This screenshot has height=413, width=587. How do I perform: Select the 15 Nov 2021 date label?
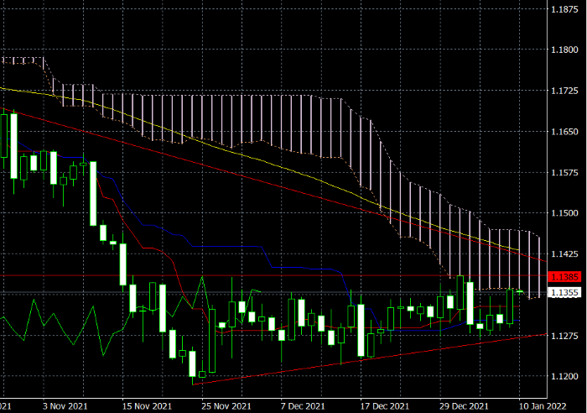147,406
